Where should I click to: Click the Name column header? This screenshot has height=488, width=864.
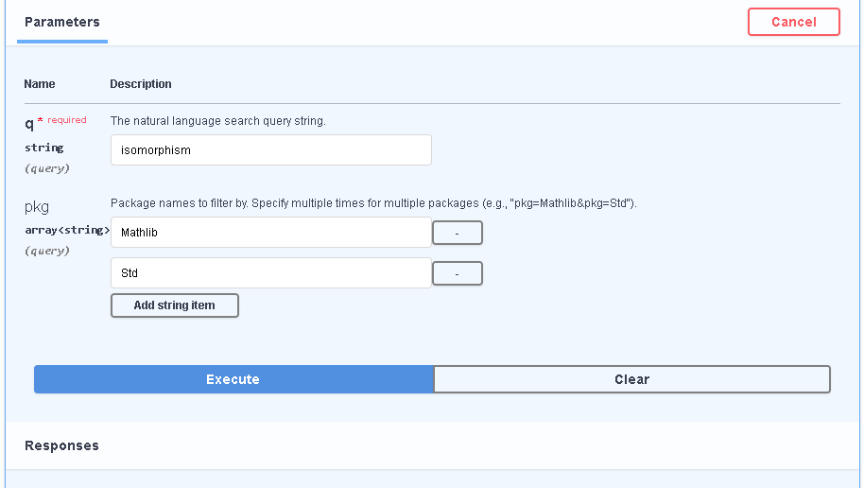40,84
